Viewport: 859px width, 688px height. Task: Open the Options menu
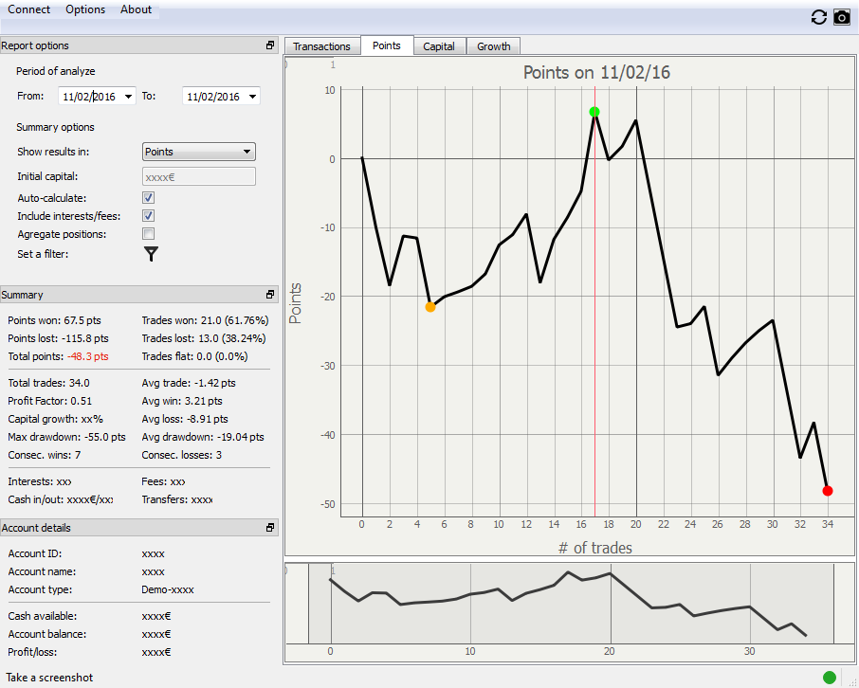(85, 9)
